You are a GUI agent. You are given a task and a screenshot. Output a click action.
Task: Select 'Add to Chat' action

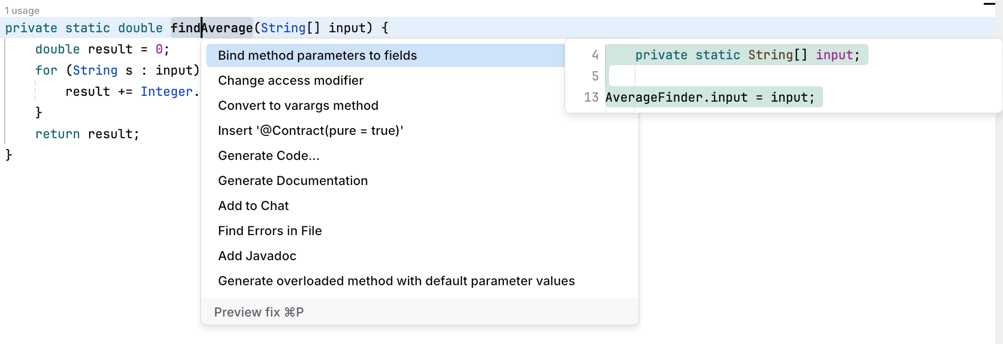(253, 206)
